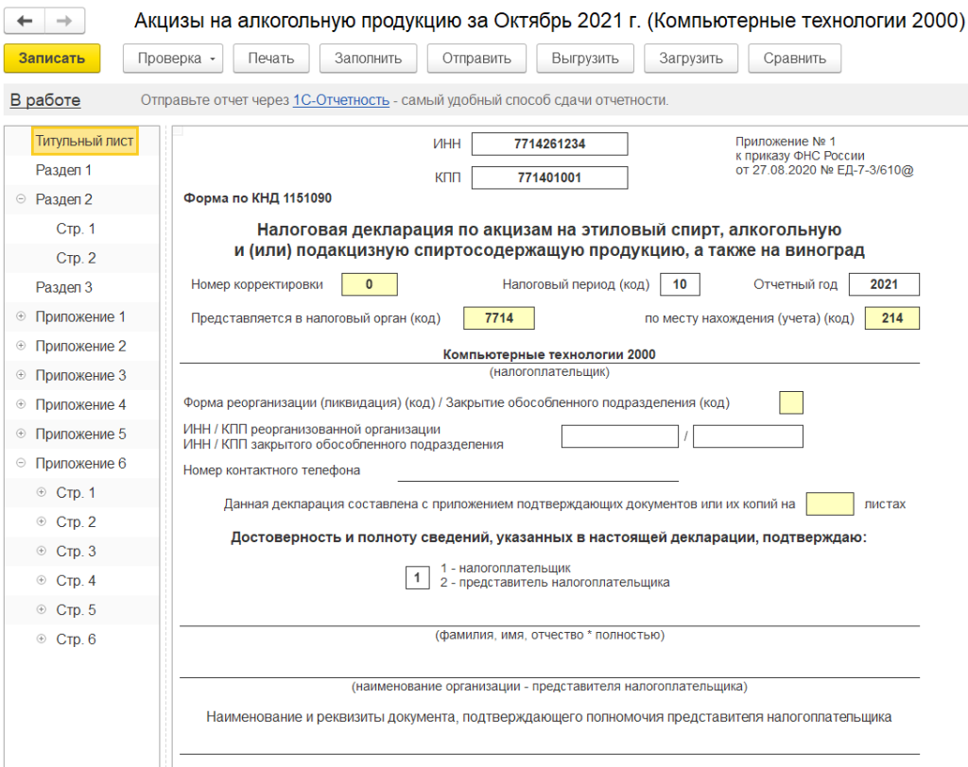The width and height of the screenshot is (968, 767).
Task: Click the В работе status link
Action: pyautogui.click(x=45, y=100)
